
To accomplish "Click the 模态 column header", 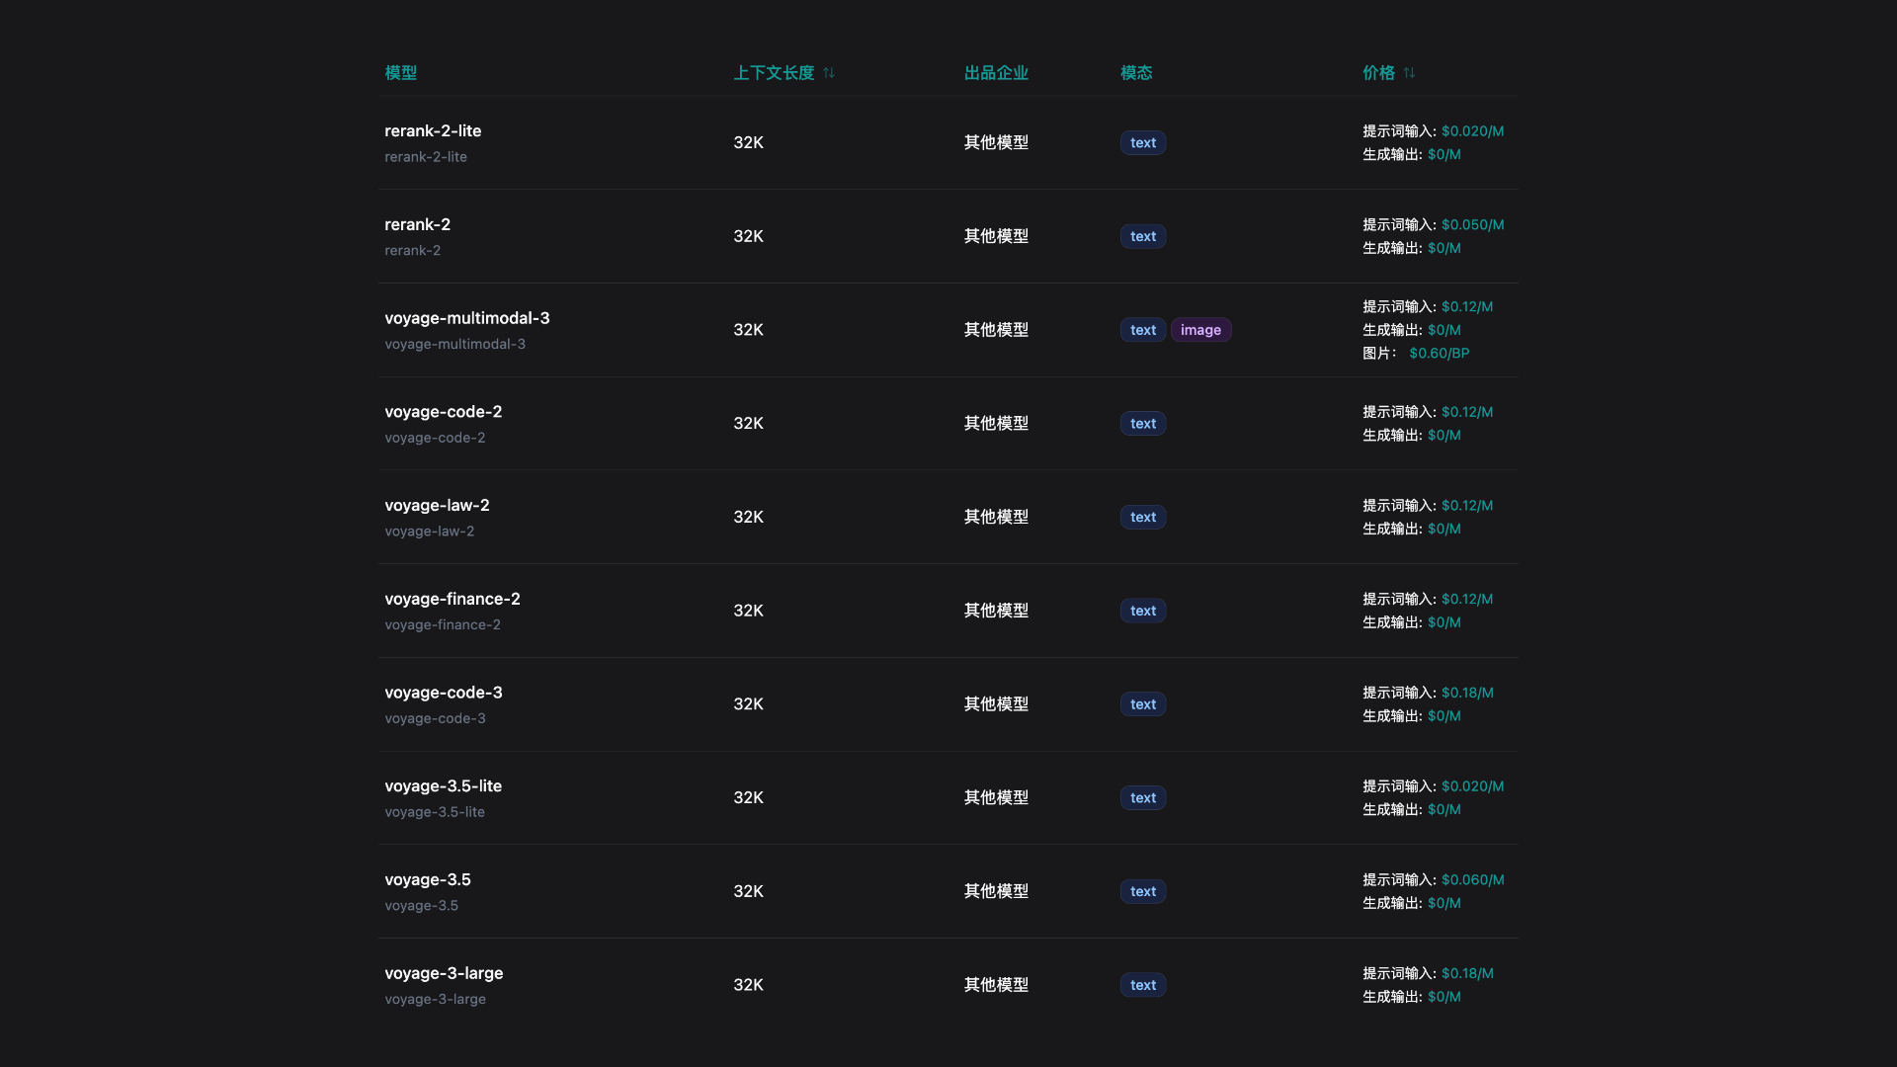I will (1136, 73).
